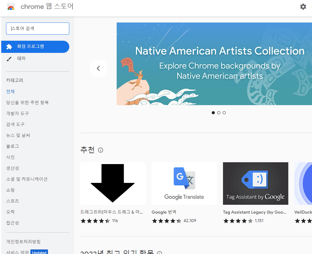Image resolution: width=312 pixels, height=254 pixels.
Task: Open the 블로그 category
Action: coord(12,146)
